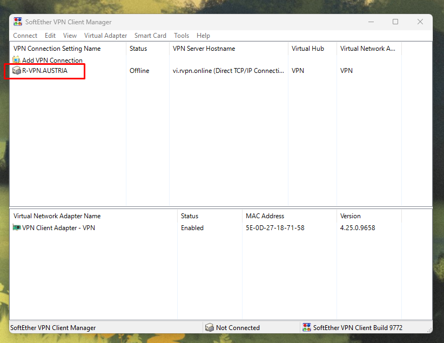Image resolution: width=444 pixels, height=343 pixels.
Task: Sort connections by VPN Server Hostname header
Action: [204, 49]
